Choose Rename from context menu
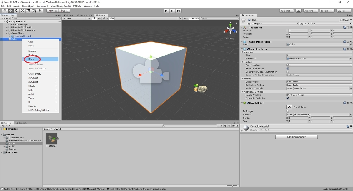This screenshot has width=353, height=191. (x=41, y=51)
